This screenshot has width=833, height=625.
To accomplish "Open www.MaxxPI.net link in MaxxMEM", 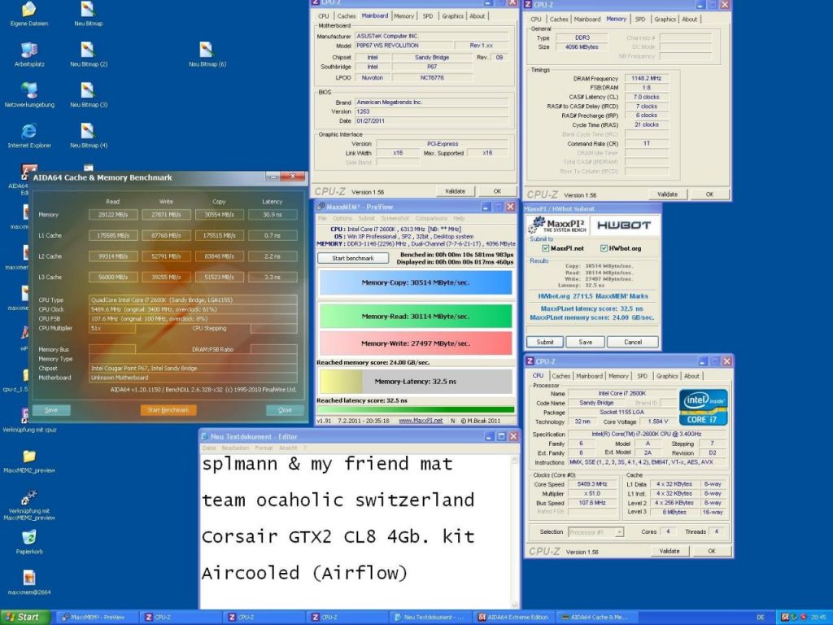I will [x=421, y=421].
